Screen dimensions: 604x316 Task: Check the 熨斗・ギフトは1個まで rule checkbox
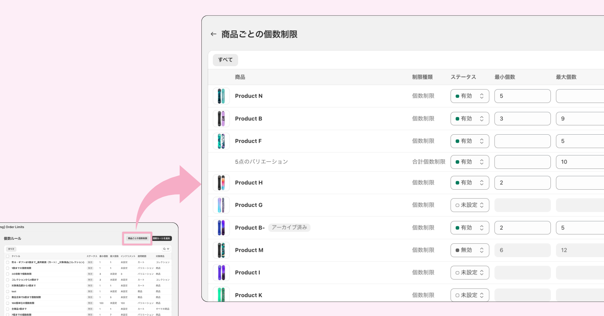coord(8,262)
